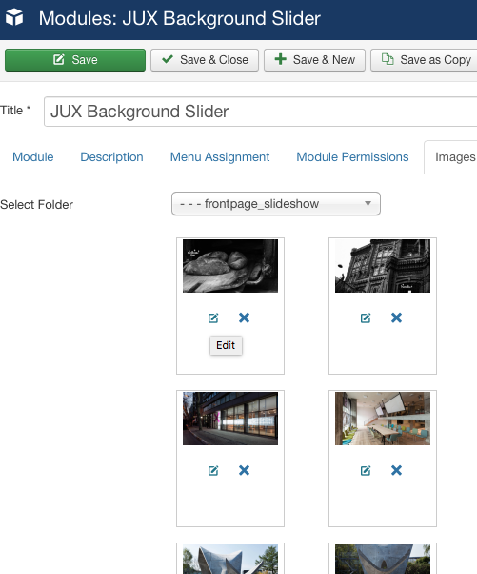This screenshot has width=477, height=574.
Task: Edit the night street storefront image
Action: pyautogui.click(x=213, y=470)
